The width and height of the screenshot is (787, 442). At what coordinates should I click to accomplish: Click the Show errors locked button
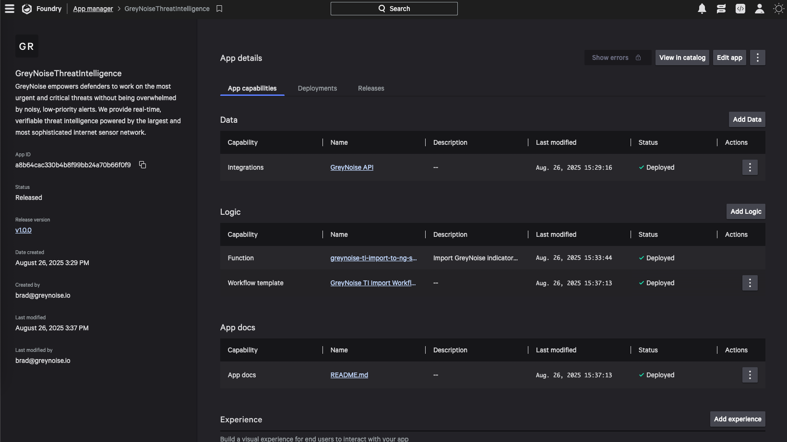tap(618, 58)
